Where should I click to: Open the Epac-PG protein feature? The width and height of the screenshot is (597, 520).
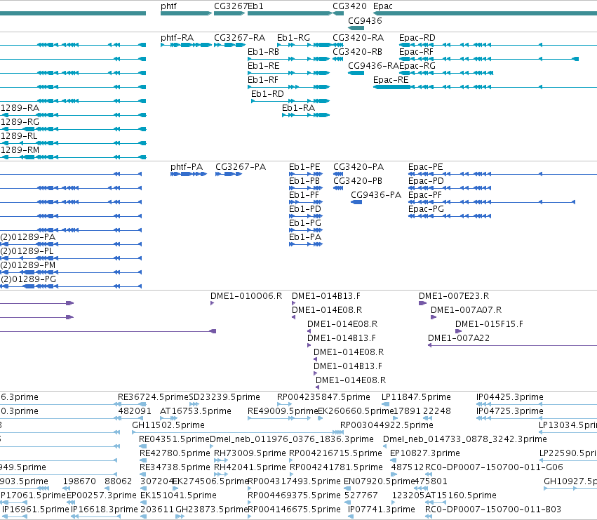tap(450, 216)
